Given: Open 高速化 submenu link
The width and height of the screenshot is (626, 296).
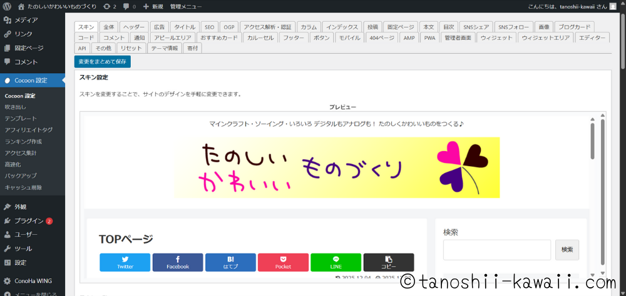Looking at the screenshot, I should click(13, 164).
